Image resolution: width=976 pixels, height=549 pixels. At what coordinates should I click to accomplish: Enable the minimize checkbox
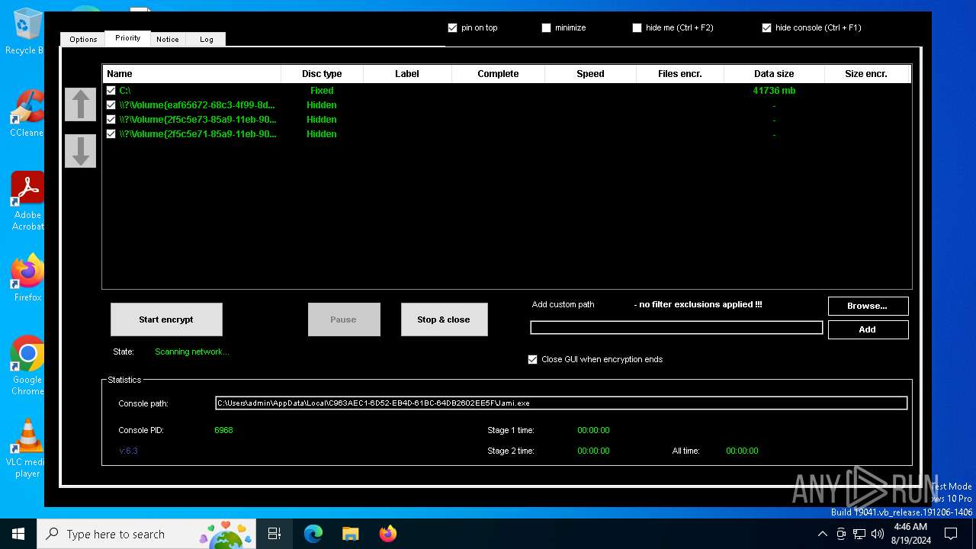[546, 27]
